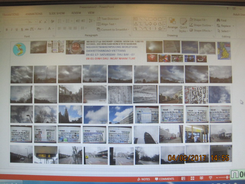This screenshot has height=184, width=245.
Task: Select the Star shape in gallery
Action: 160,29
